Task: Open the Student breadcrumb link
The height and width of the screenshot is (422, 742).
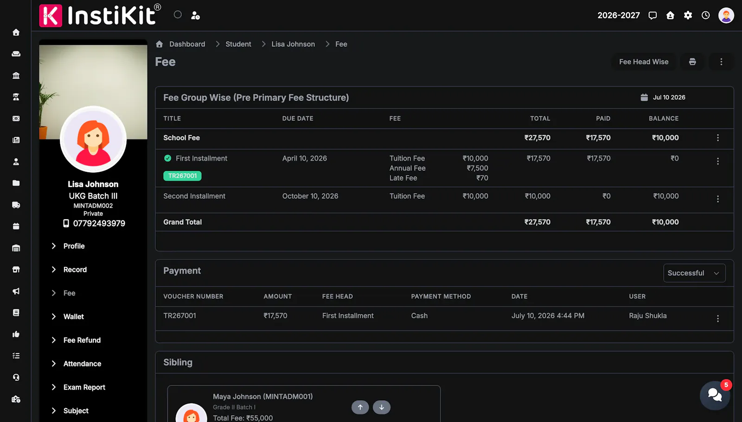Action: [x=238, y=44]
